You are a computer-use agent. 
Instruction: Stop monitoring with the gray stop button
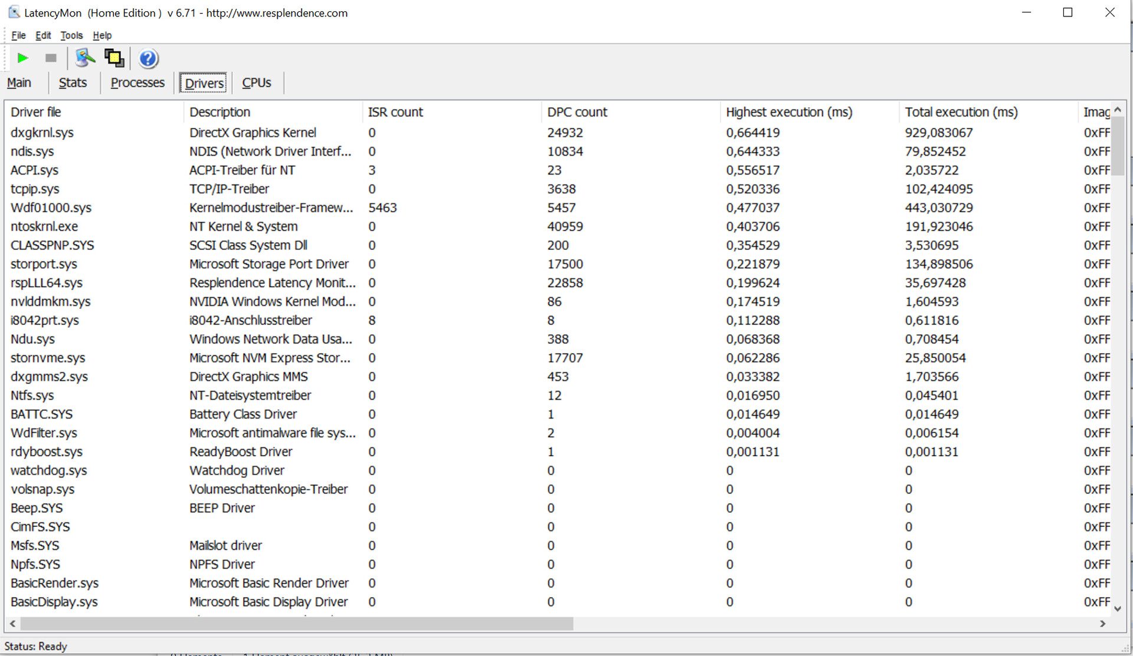pos(51,58)
